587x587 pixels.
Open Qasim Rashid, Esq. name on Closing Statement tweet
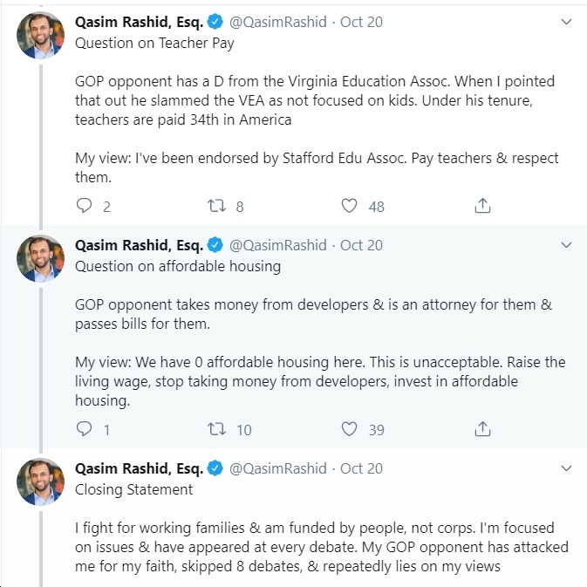click(139, 468)
